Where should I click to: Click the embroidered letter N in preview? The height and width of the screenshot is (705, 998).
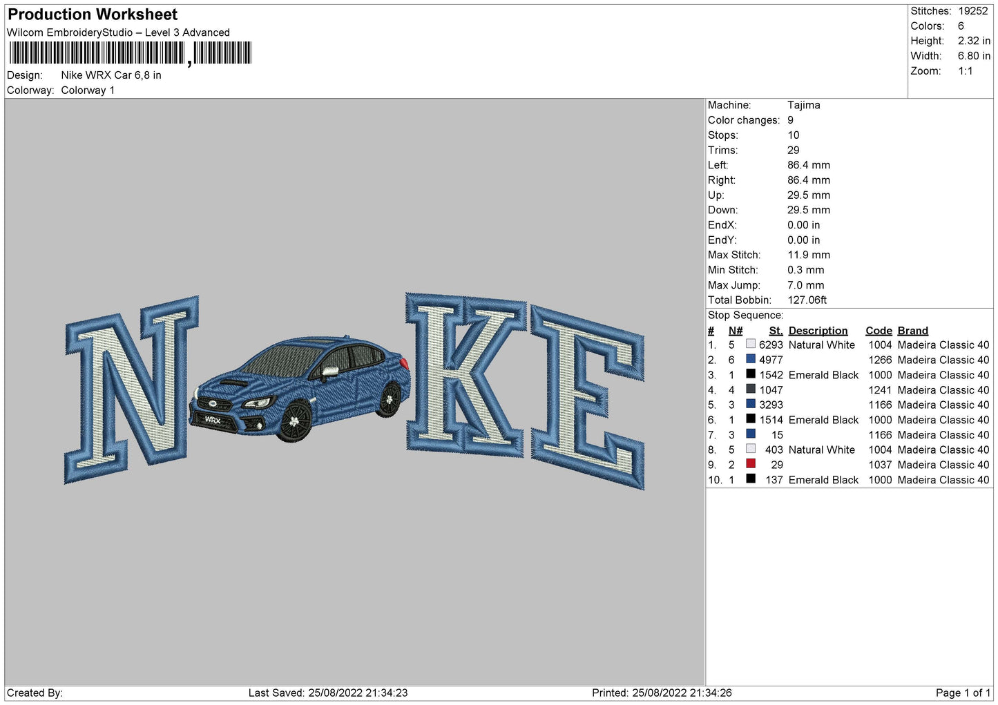(132, 389)
